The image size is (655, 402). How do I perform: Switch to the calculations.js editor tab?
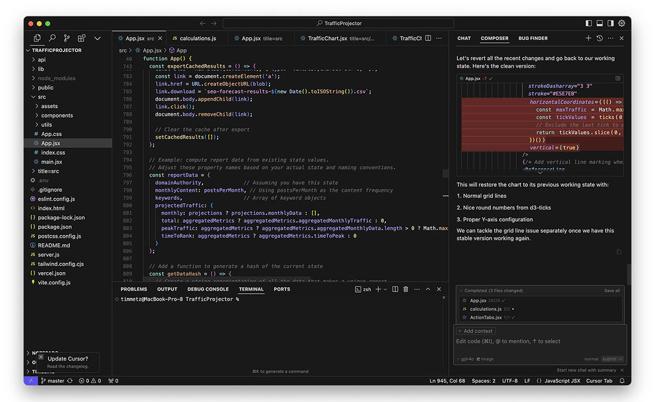point(197,38)
